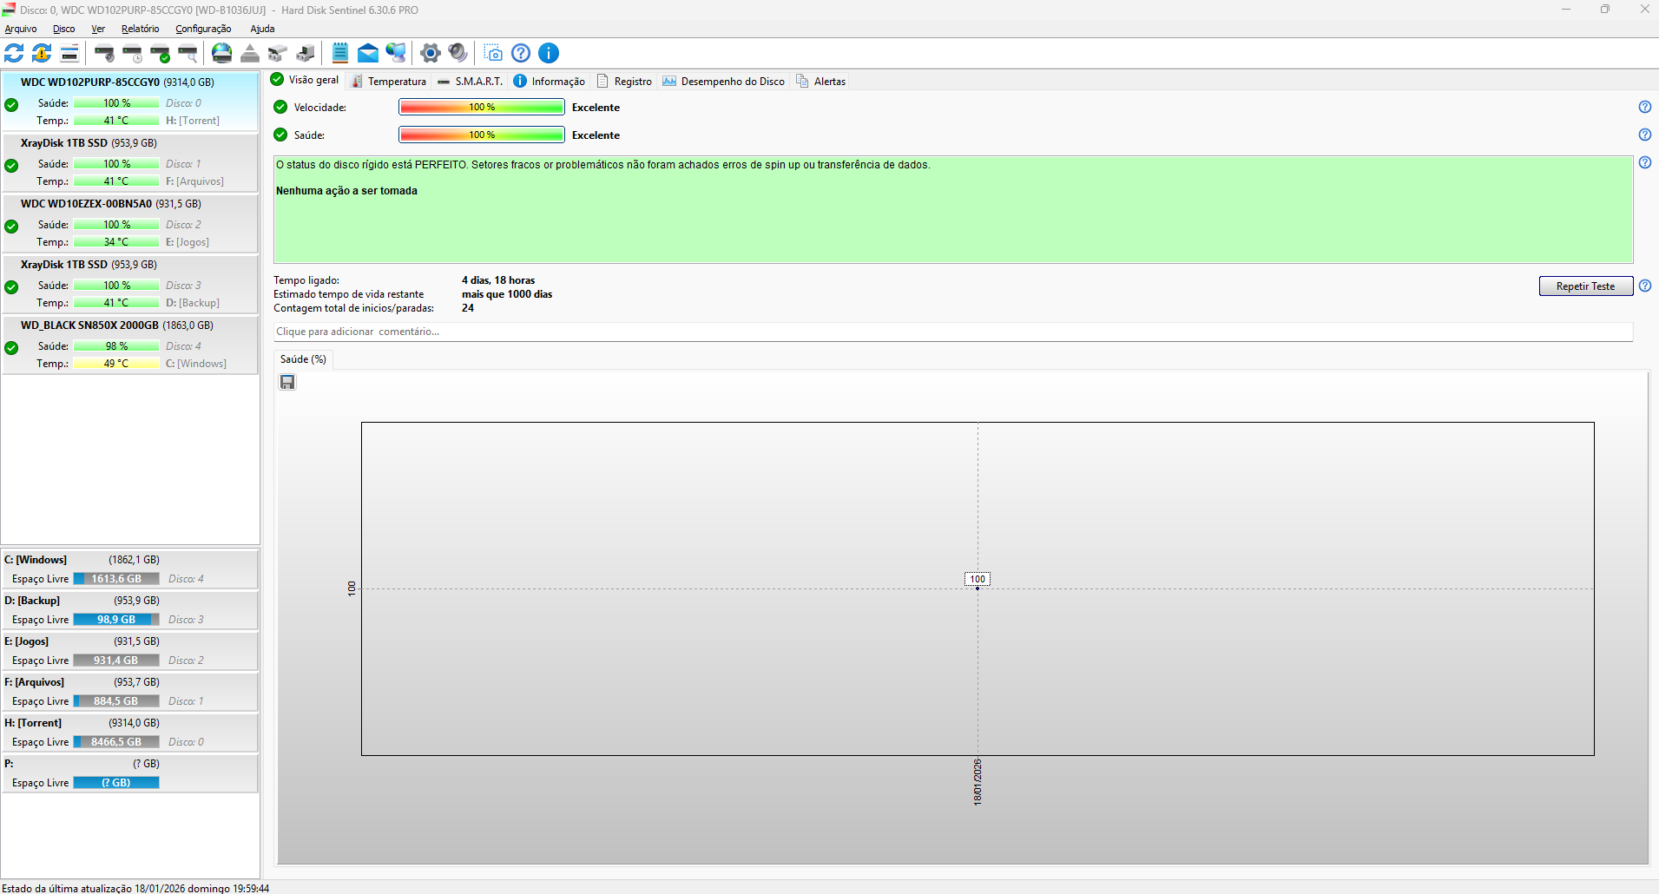Click the '4 dias, 18 horas' value
The image size is (1659, 894).
click(x=498, y=280)
